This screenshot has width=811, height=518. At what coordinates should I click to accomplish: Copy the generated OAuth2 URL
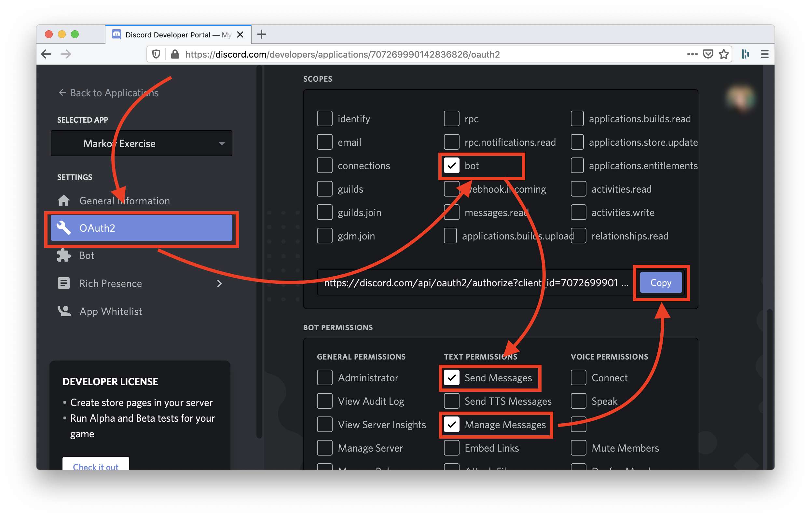[661, 282]
